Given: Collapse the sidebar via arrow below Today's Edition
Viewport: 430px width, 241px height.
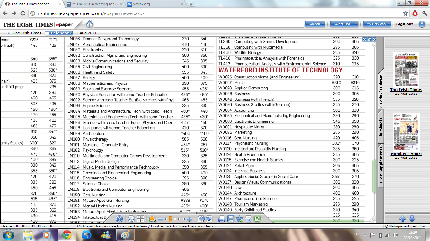Looking at the screenshot, I should tap(381, 108).
